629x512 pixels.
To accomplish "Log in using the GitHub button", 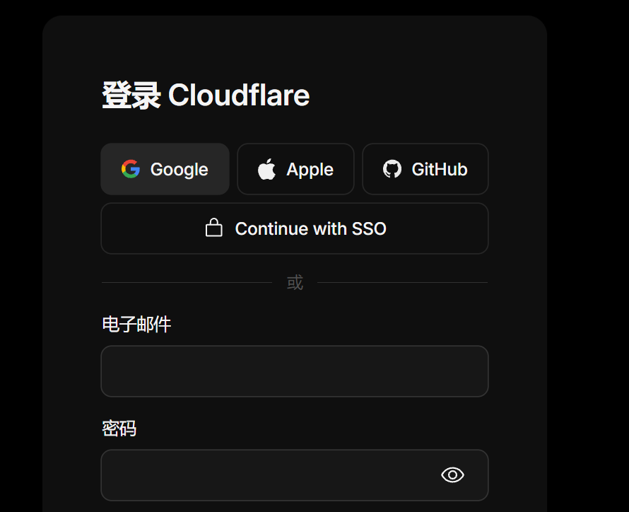I will click(425, 169).
